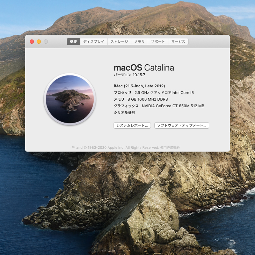Image resolution: width=255 pixels, height=255 pixels.
Task: Close the About This Mac window
Action: point(32,42)
